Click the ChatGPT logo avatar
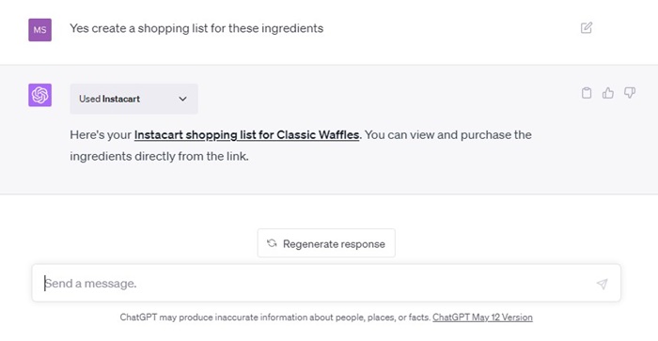This screenshot has width=658, height=341. tap(39, 95)
